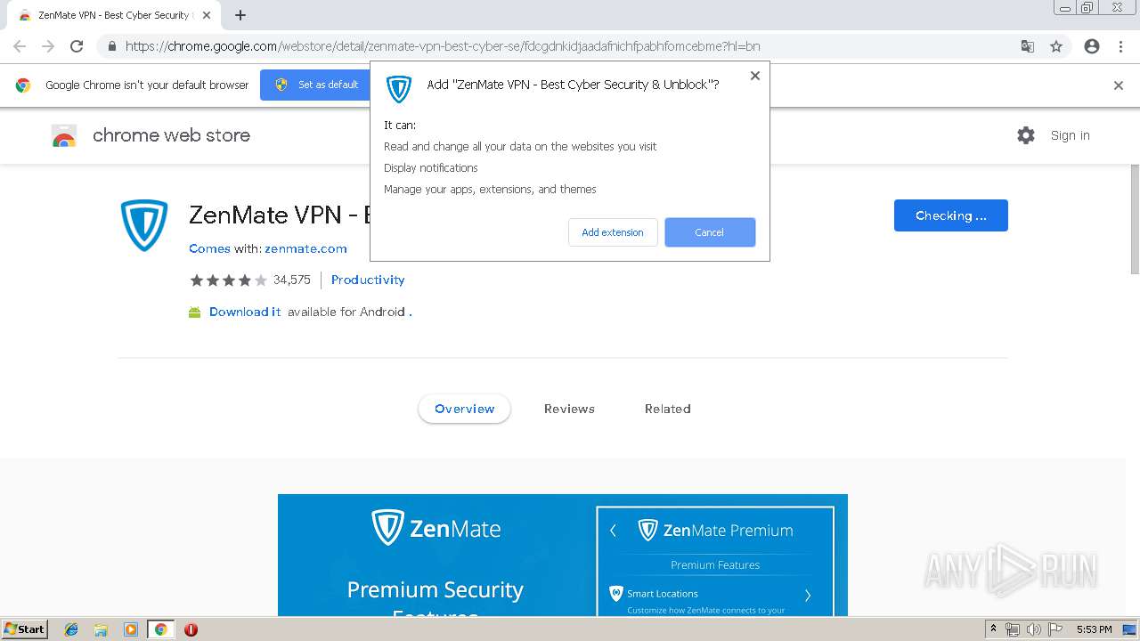This screenshot has width=1140, height=641.
Task: Launch Internet Explorer from the taskbar
Action: coord(71,629)
